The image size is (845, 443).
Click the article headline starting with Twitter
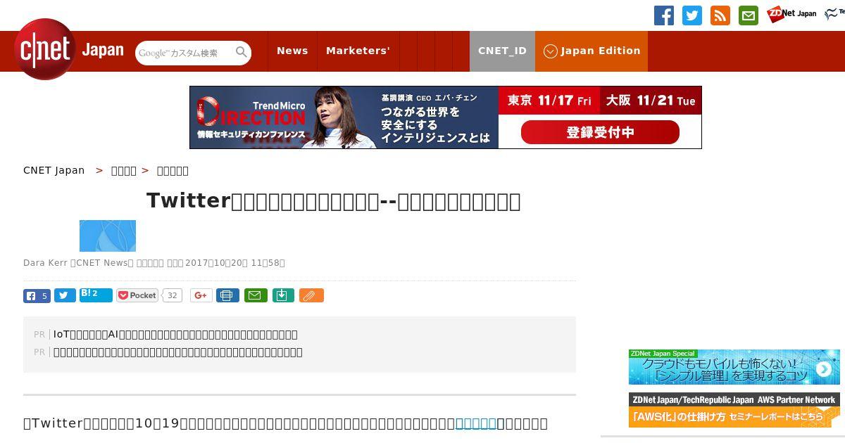334,201
